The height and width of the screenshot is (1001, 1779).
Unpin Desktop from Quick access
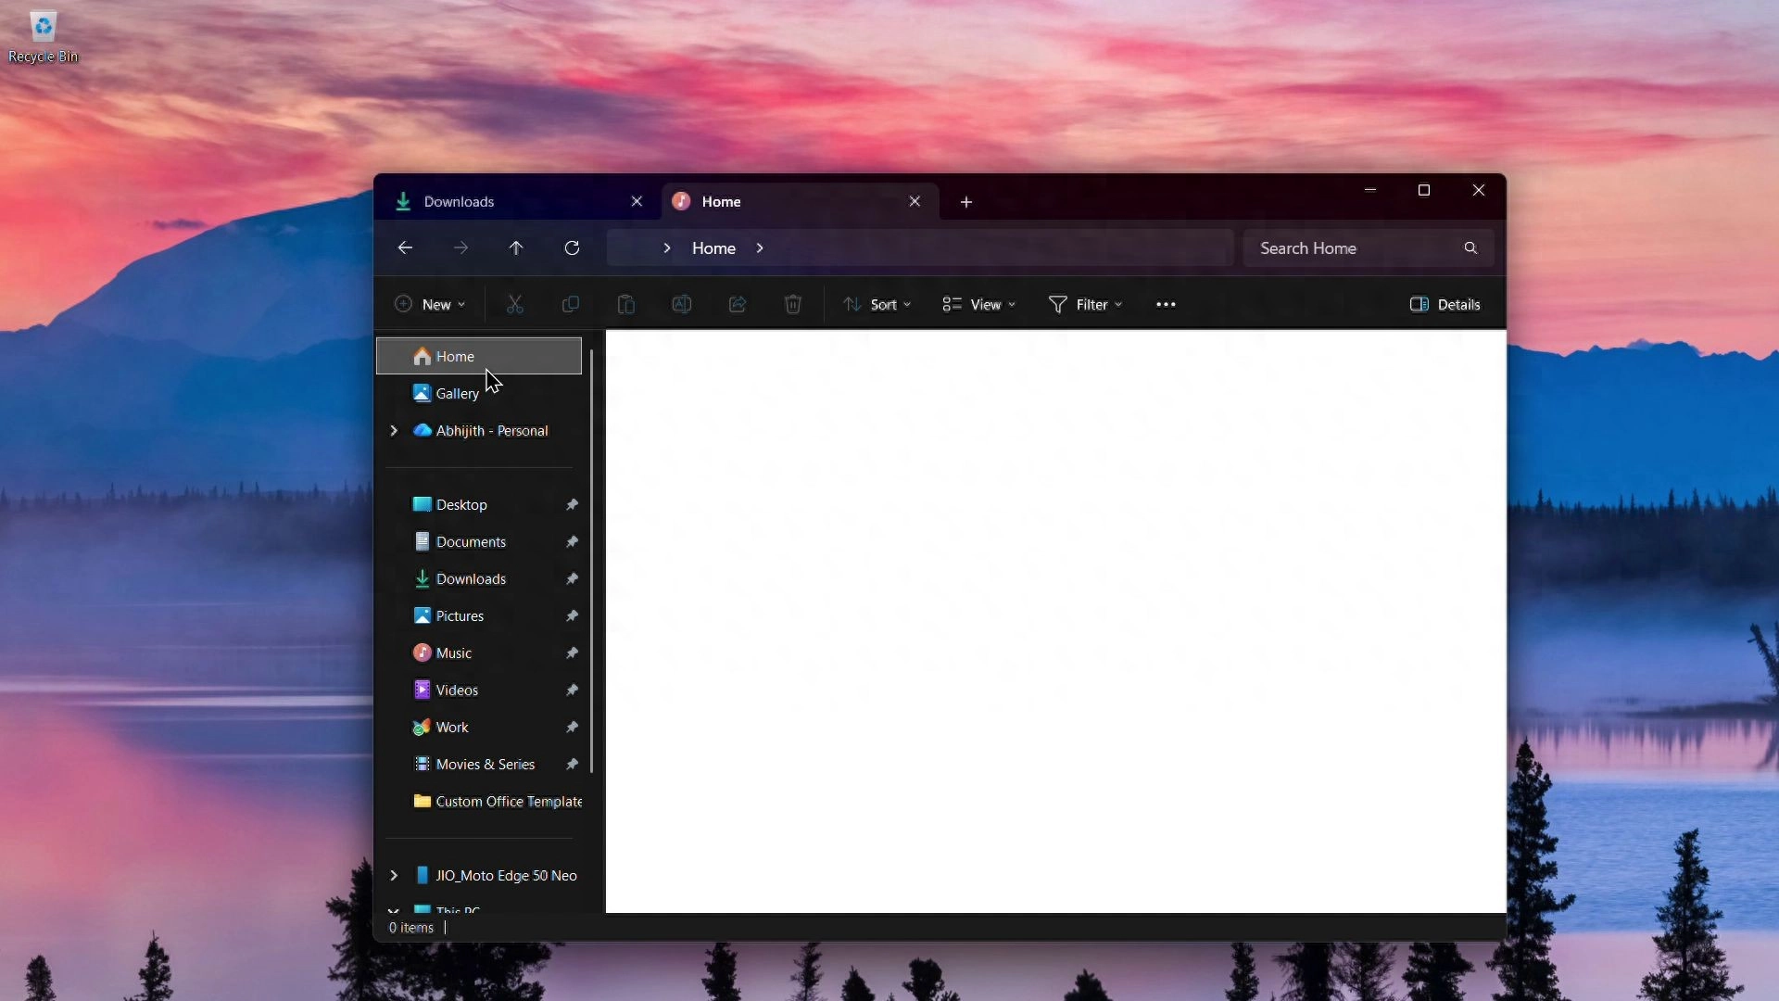[573, 504]
